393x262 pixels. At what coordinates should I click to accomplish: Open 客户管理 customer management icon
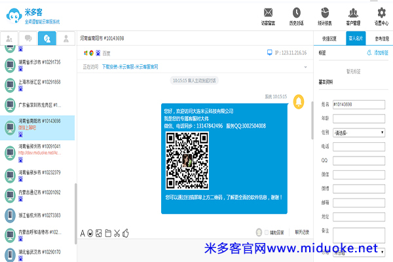click(x=353, y=12)
